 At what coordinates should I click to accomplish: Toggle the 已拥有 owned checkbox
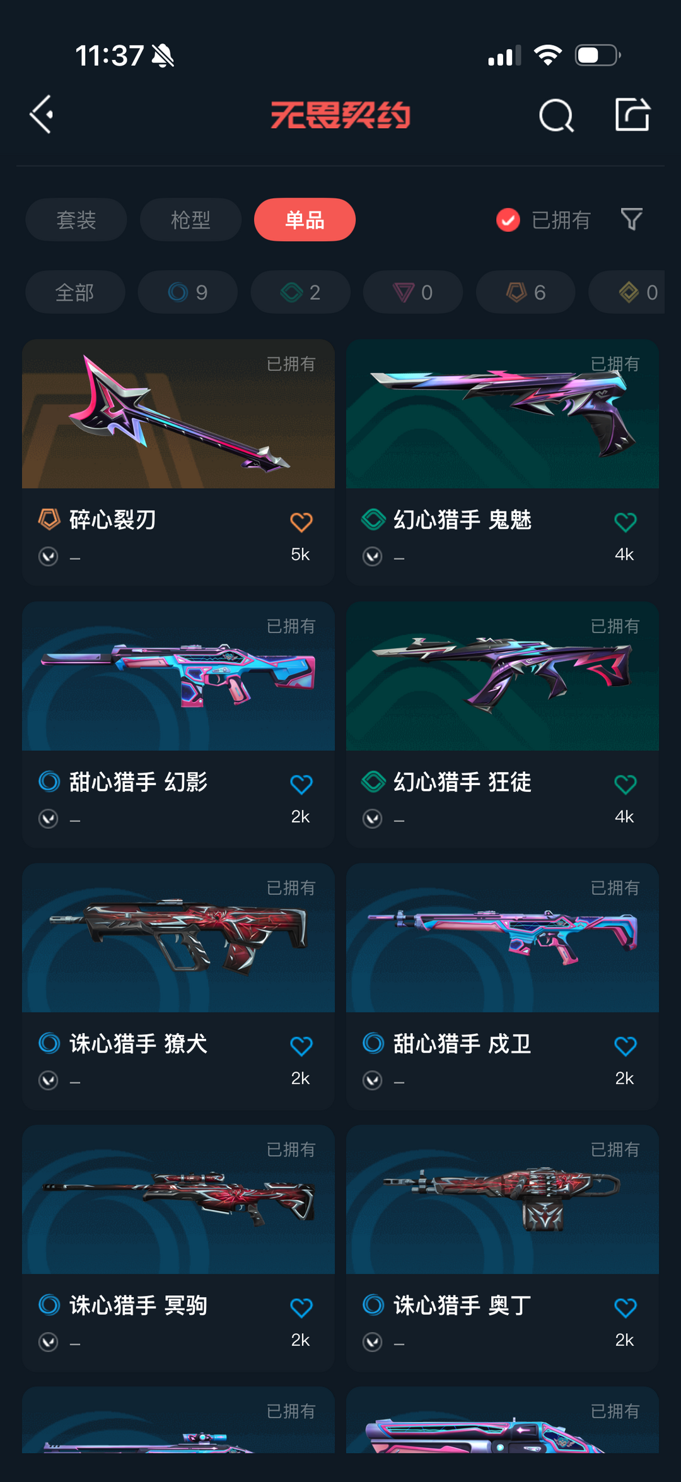[508, 220]
